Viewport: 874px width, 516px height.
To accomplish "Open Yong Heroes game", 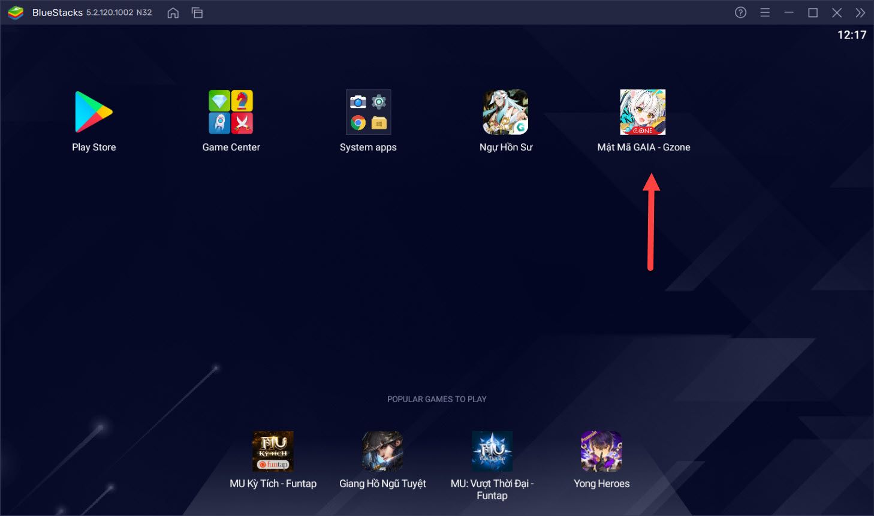I will click(601, 451).
